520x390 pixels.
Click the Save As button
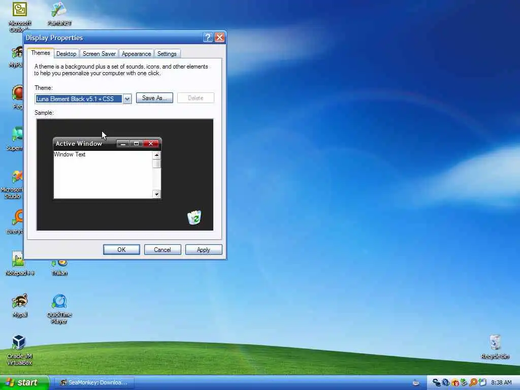[154, 98]
